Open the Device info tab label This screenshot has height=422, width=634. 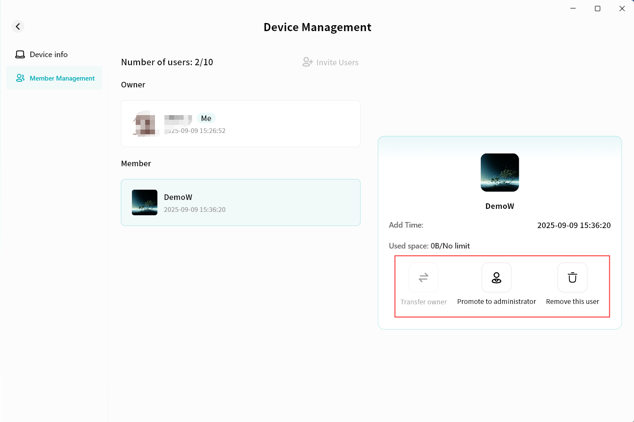point(49,55)
